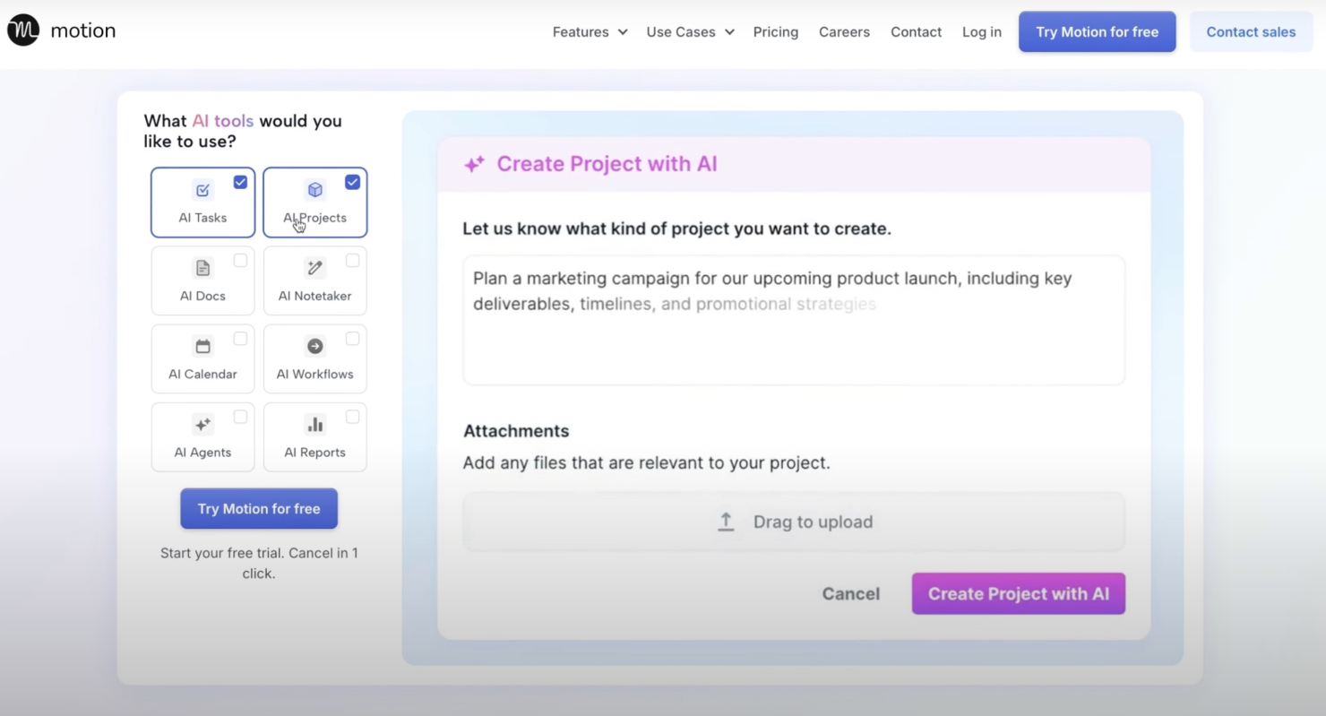This screenshot has height=716, width=1326.
Task: Click Try Motion for free below tool grid
Action: click(x=259, y=508)
